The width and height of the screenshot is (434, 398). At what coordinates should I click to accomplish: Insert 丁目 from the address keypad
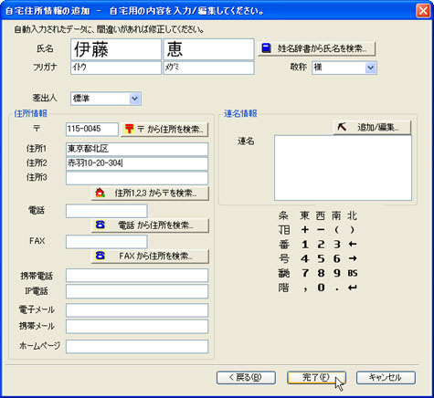point(284,230)
